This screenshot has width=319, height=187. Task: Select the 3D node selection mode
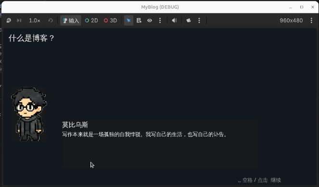pos(110,20)
